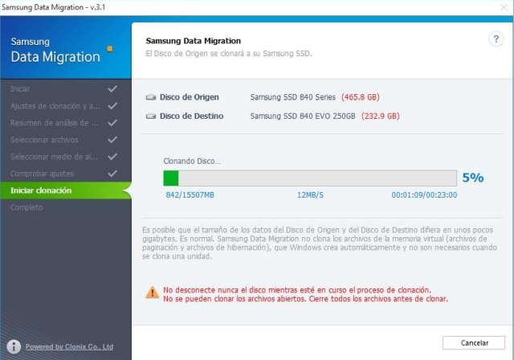This screenshot has width=514, height=360.
Task: Open the Powered by Clonix Co., Ltd link
Action: pyautogui.click(x=70, y=346)
